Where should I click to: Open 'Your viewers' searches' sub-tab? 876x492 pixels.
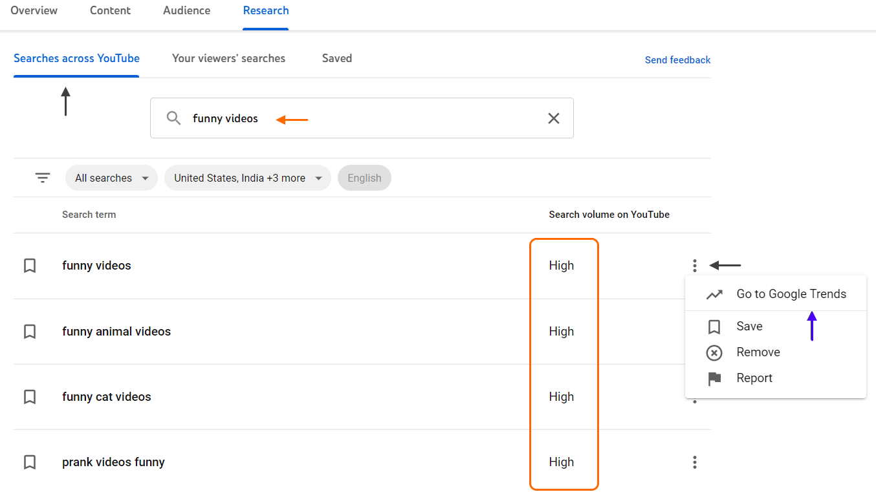point(228,58)
